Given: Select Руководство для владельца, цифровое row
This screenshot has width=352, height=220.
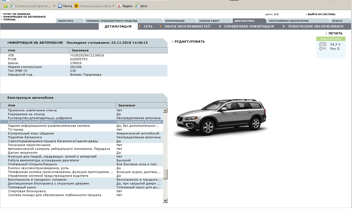Looking at the screenshot, I should coord(82,118).
